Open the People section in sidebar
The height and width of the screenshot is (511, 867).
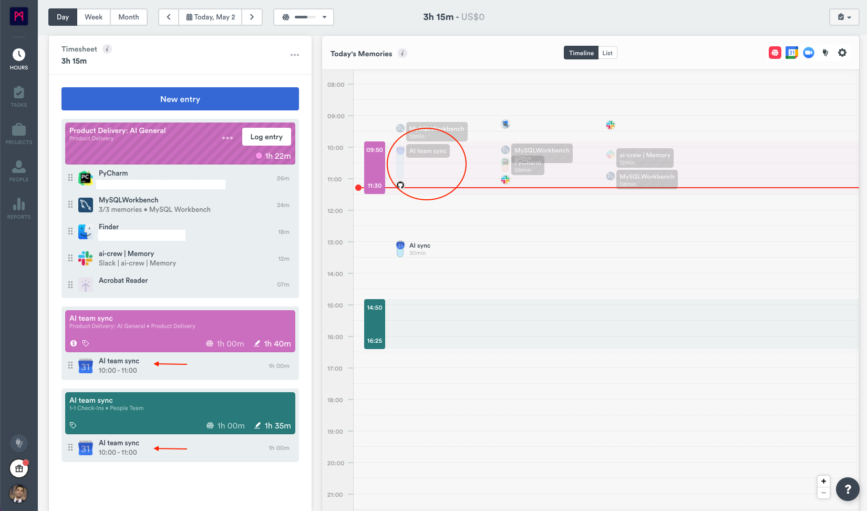point(19,171)
